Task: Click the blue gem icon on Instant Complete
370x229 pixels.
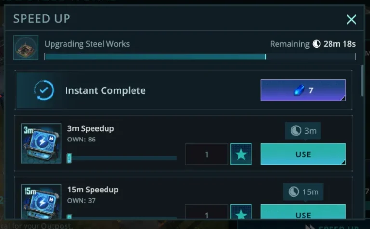Action: point(298,90)
